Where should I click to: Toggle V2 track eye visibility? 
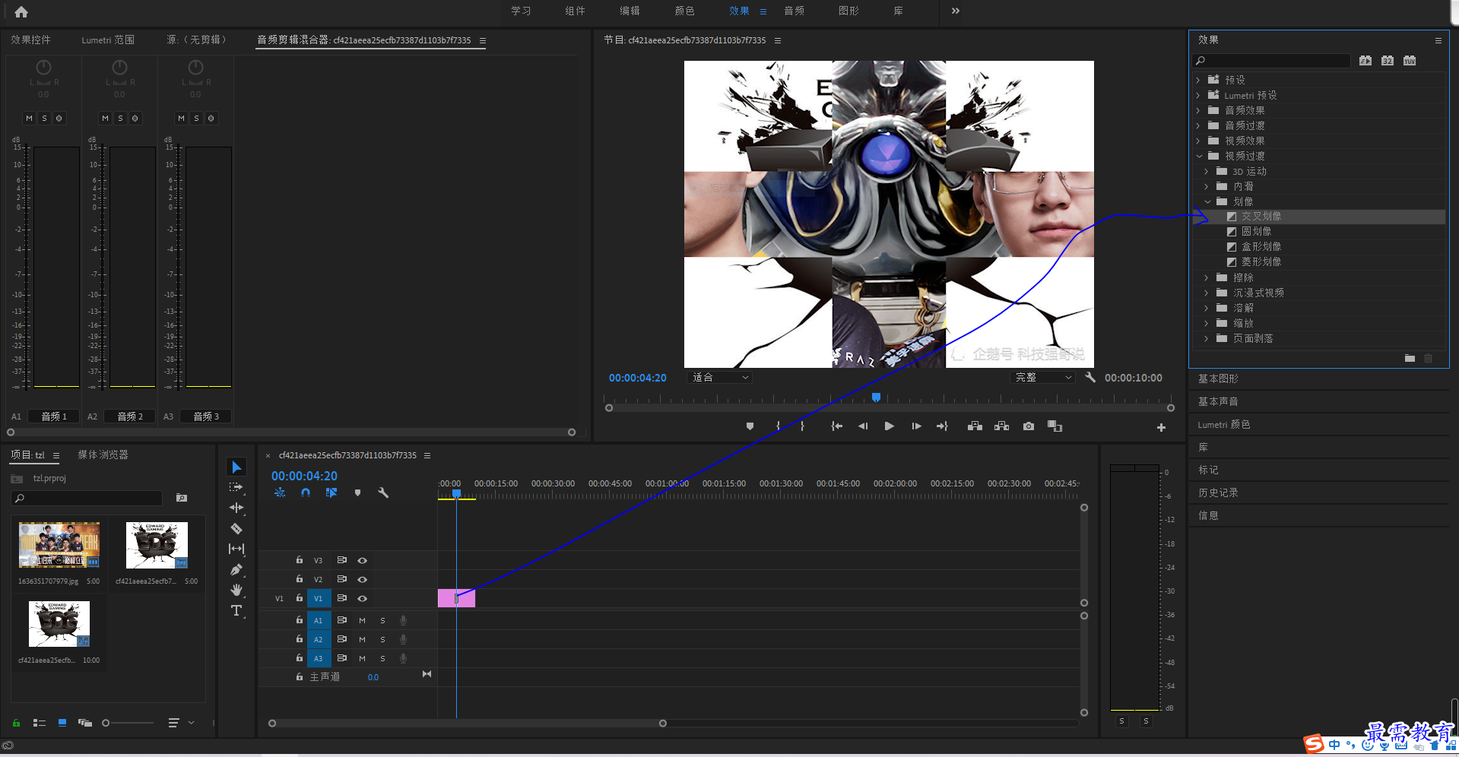pyautogui.click(x=363, y=579)
